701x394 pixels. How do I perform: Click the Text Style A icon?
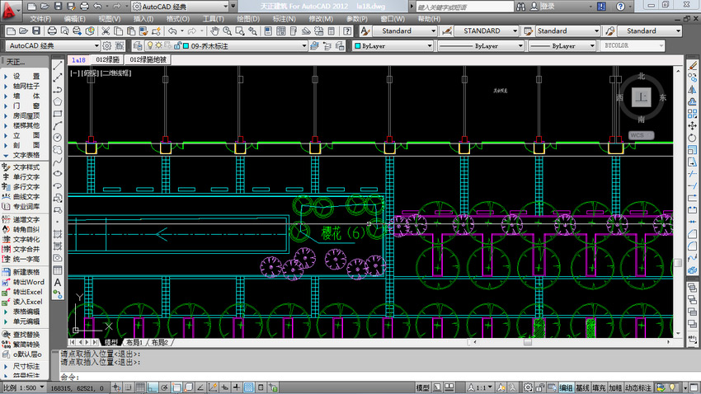point(365,30)
